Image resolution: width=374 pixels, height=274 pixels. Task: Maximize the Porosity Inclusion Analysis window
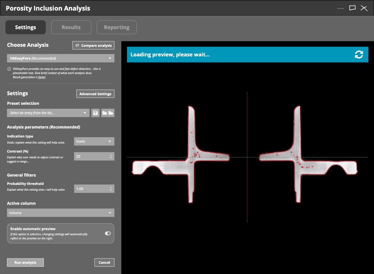coord(352,8)
